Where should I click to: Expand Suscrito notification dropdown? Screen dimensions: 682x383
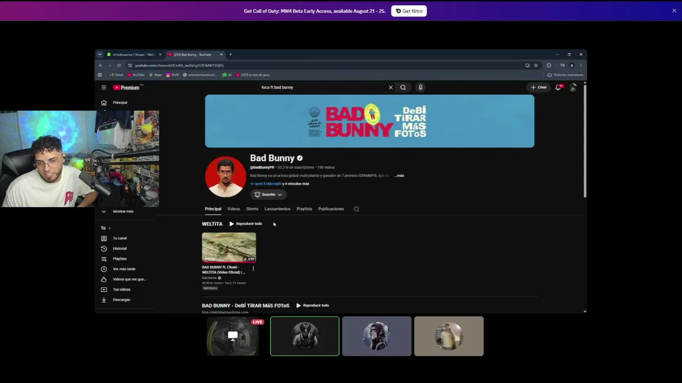point(268,195)
